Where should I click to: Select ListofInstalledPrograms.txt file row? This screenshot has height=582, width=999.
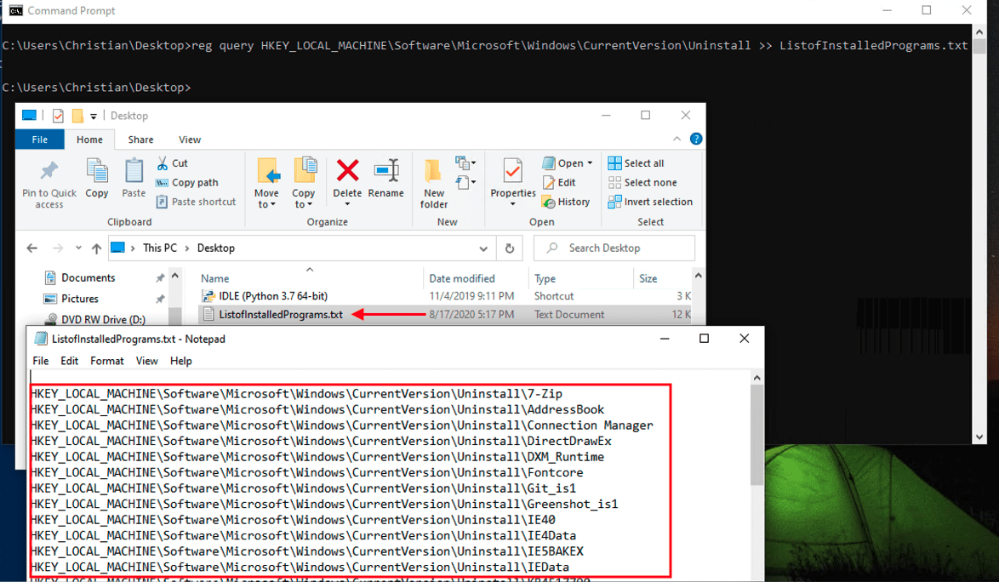(x=445, y=315)
